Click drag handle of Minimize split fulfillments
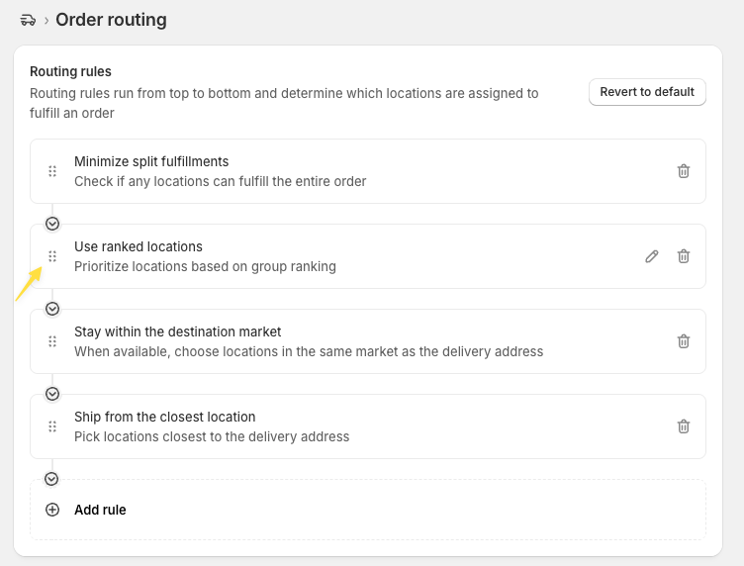This screenshot has width=744, height=566. [x=52, y=171]
